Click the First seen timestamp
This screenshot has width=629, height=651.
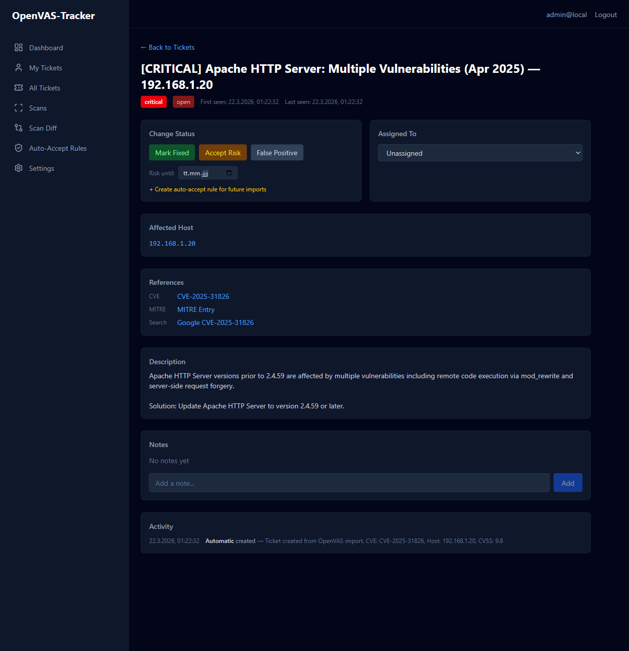point(240,102)
